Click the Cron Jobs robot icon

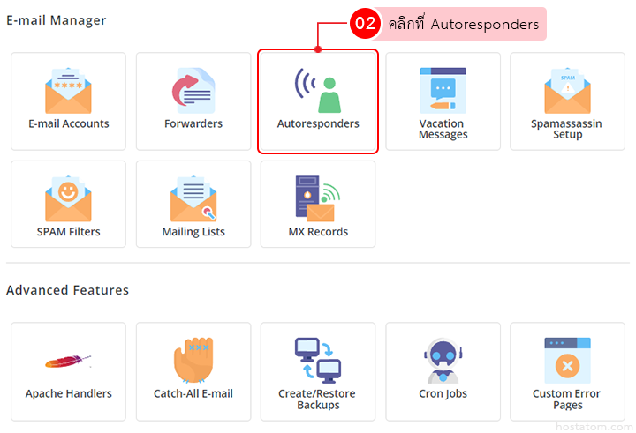443,360
